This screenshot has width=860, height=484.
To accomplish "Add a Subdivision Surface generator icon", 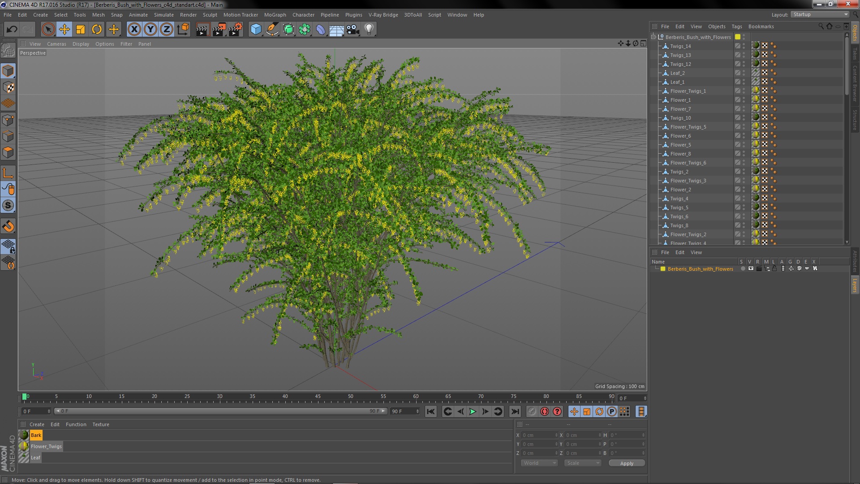I will [x=288, y=30].
